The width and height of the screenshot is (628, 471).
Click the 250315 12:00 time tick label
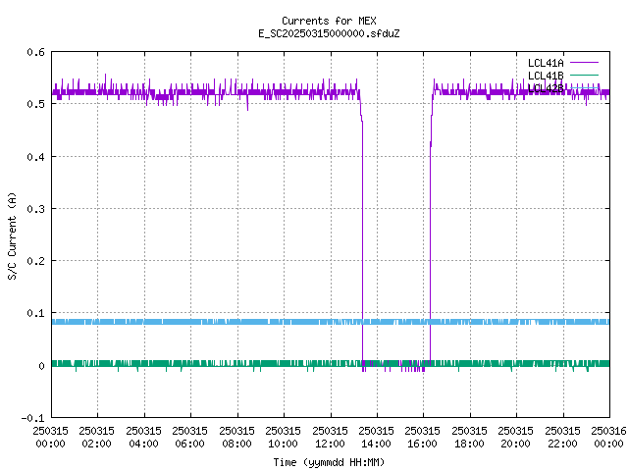point(330,437)
